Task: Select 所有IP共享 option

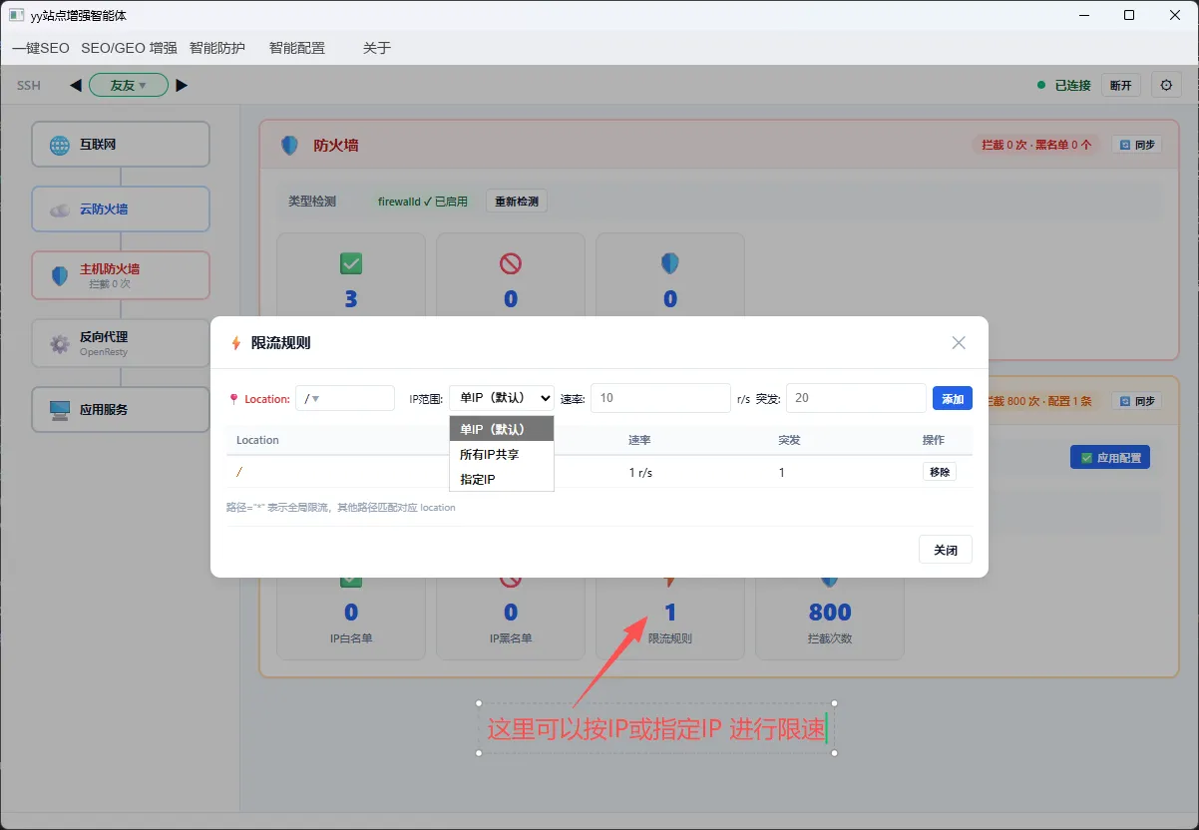Action: click(502, 454)
